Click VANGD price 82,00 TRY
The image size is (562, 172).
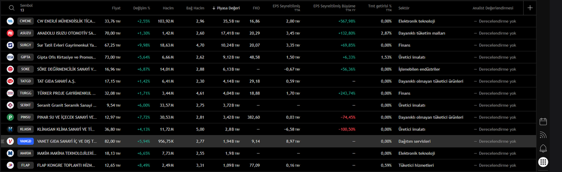pyautogui.click(x=112, y=141)
